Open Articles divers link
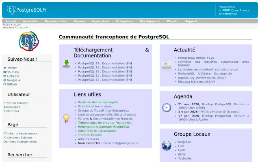Viewport: 260px width, 162px height. pyautogui.click(x=88, y=139)
